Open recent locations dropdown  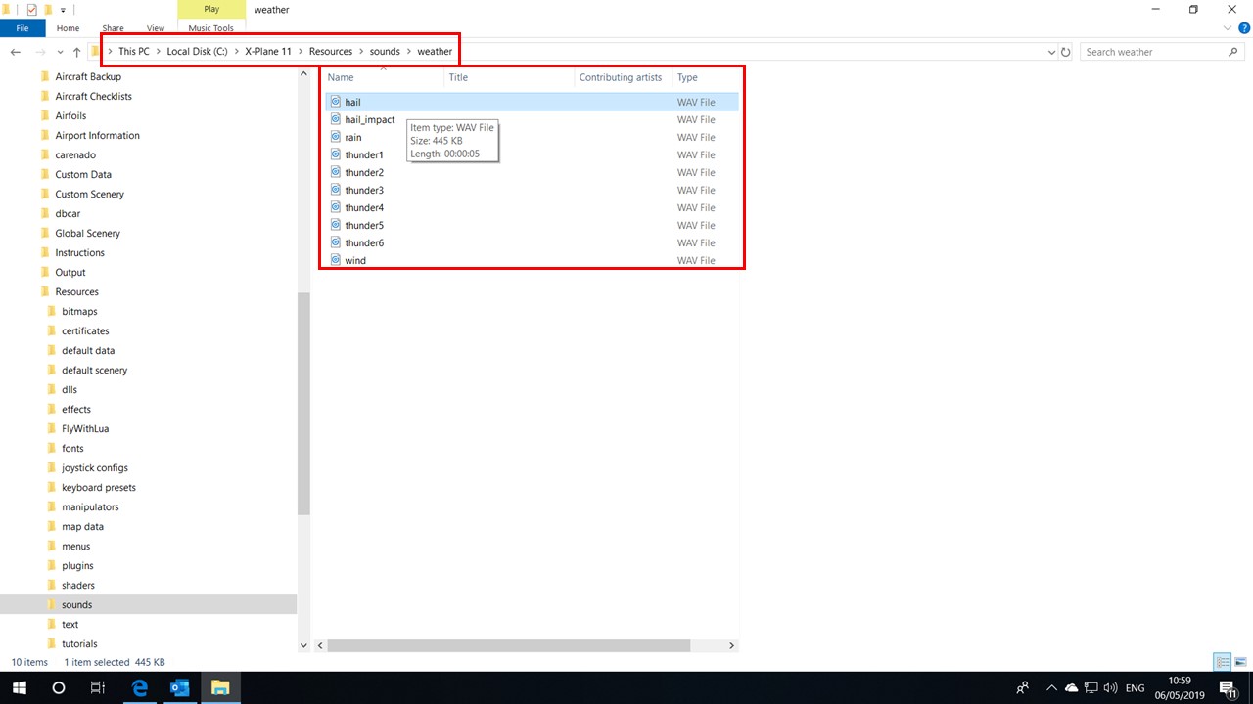coord(61,52)
